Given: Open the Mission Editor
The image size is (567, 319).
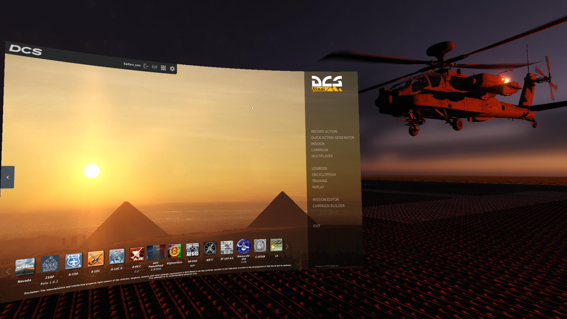Looking at the screenshot, I should point(326,199).
